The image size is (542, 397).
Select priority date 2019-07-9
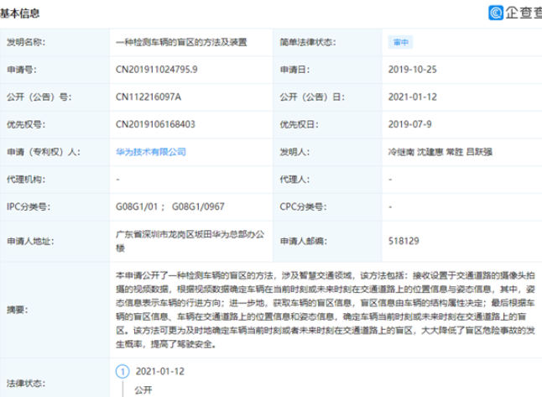[409, 124]
